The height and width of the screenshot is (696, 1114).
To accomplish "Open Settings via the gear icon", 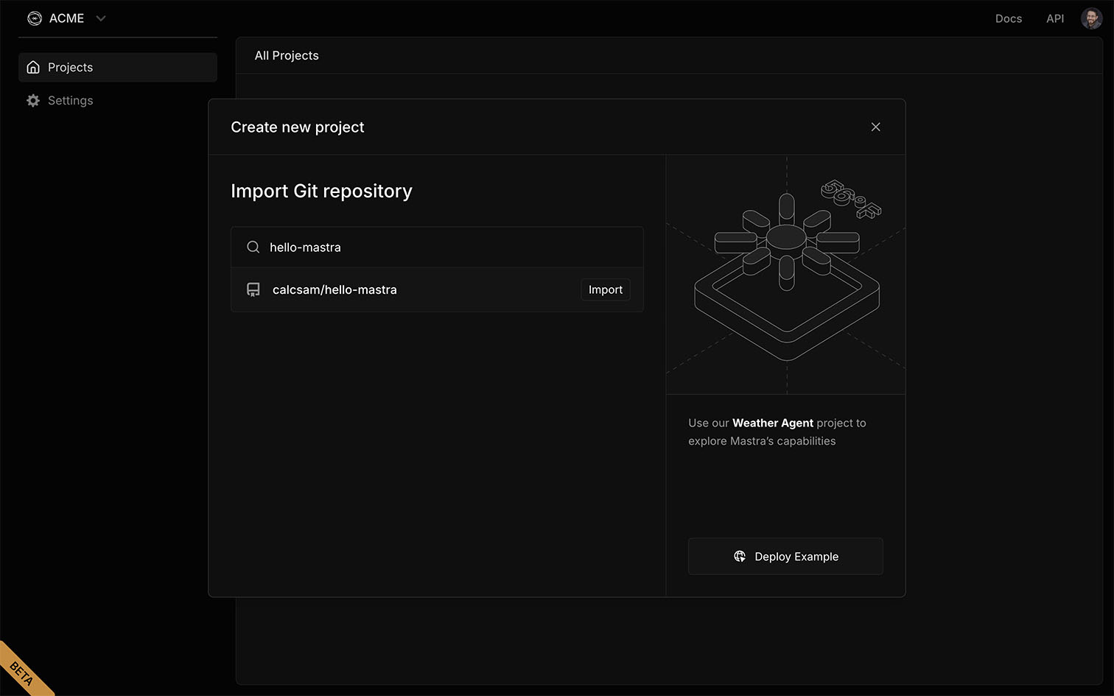I will click(x=33, y=100).
